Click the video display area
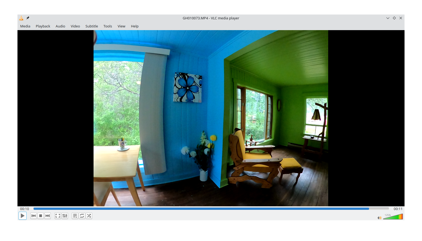422x241 pixels. (x=211, y=118)
